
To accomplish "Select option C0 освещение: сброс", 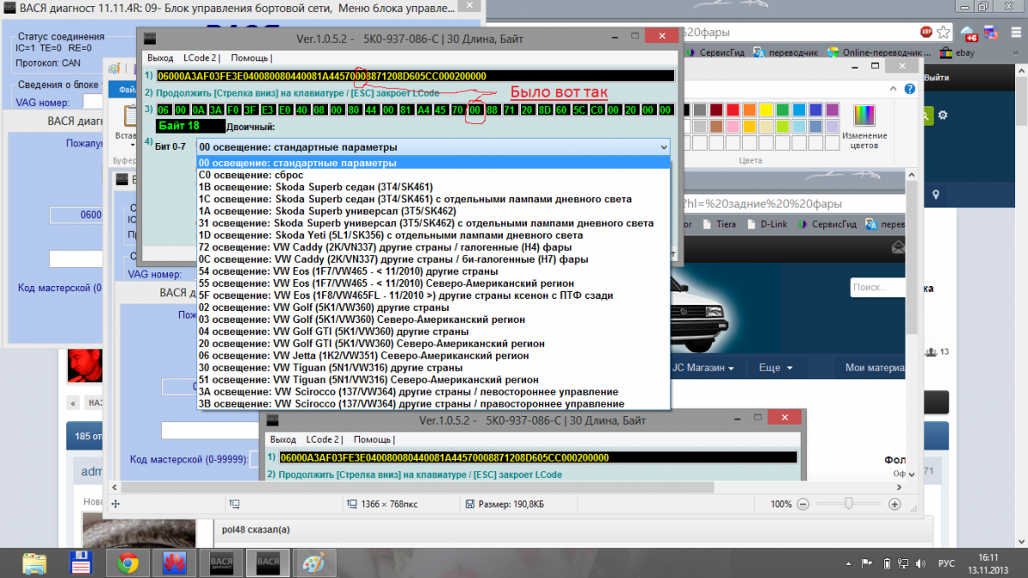I will [x=433, y=175].
